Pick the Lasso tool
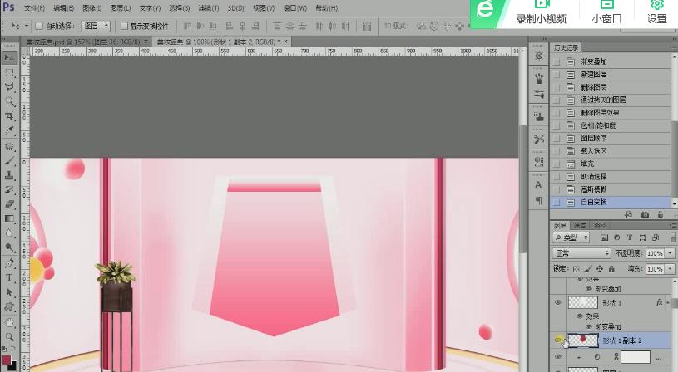Viewport: 678px width, 372px height. [9, 86]
